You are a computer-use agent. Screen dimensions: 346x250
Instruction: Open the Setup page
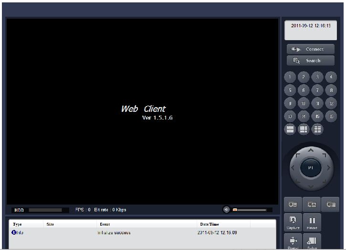click(x=312, y=241)
